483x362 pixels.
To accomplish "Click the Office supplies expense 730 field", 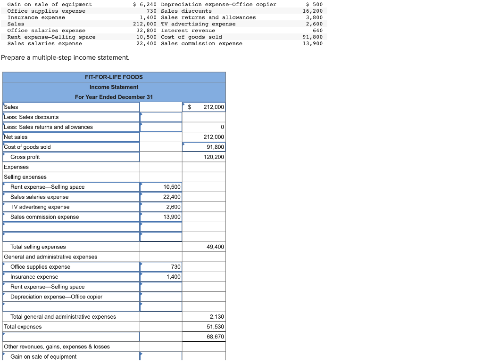I will point(160,267).
